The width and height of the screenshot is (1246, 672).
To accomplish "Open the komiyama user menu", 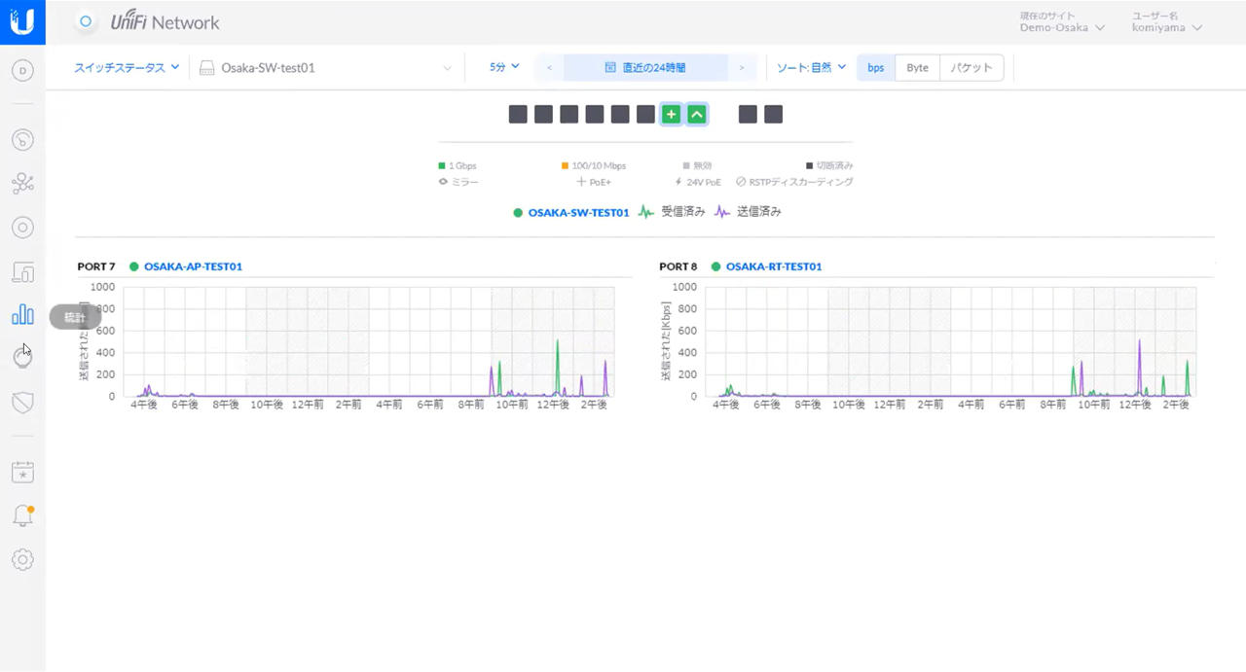I will 1167,27.
